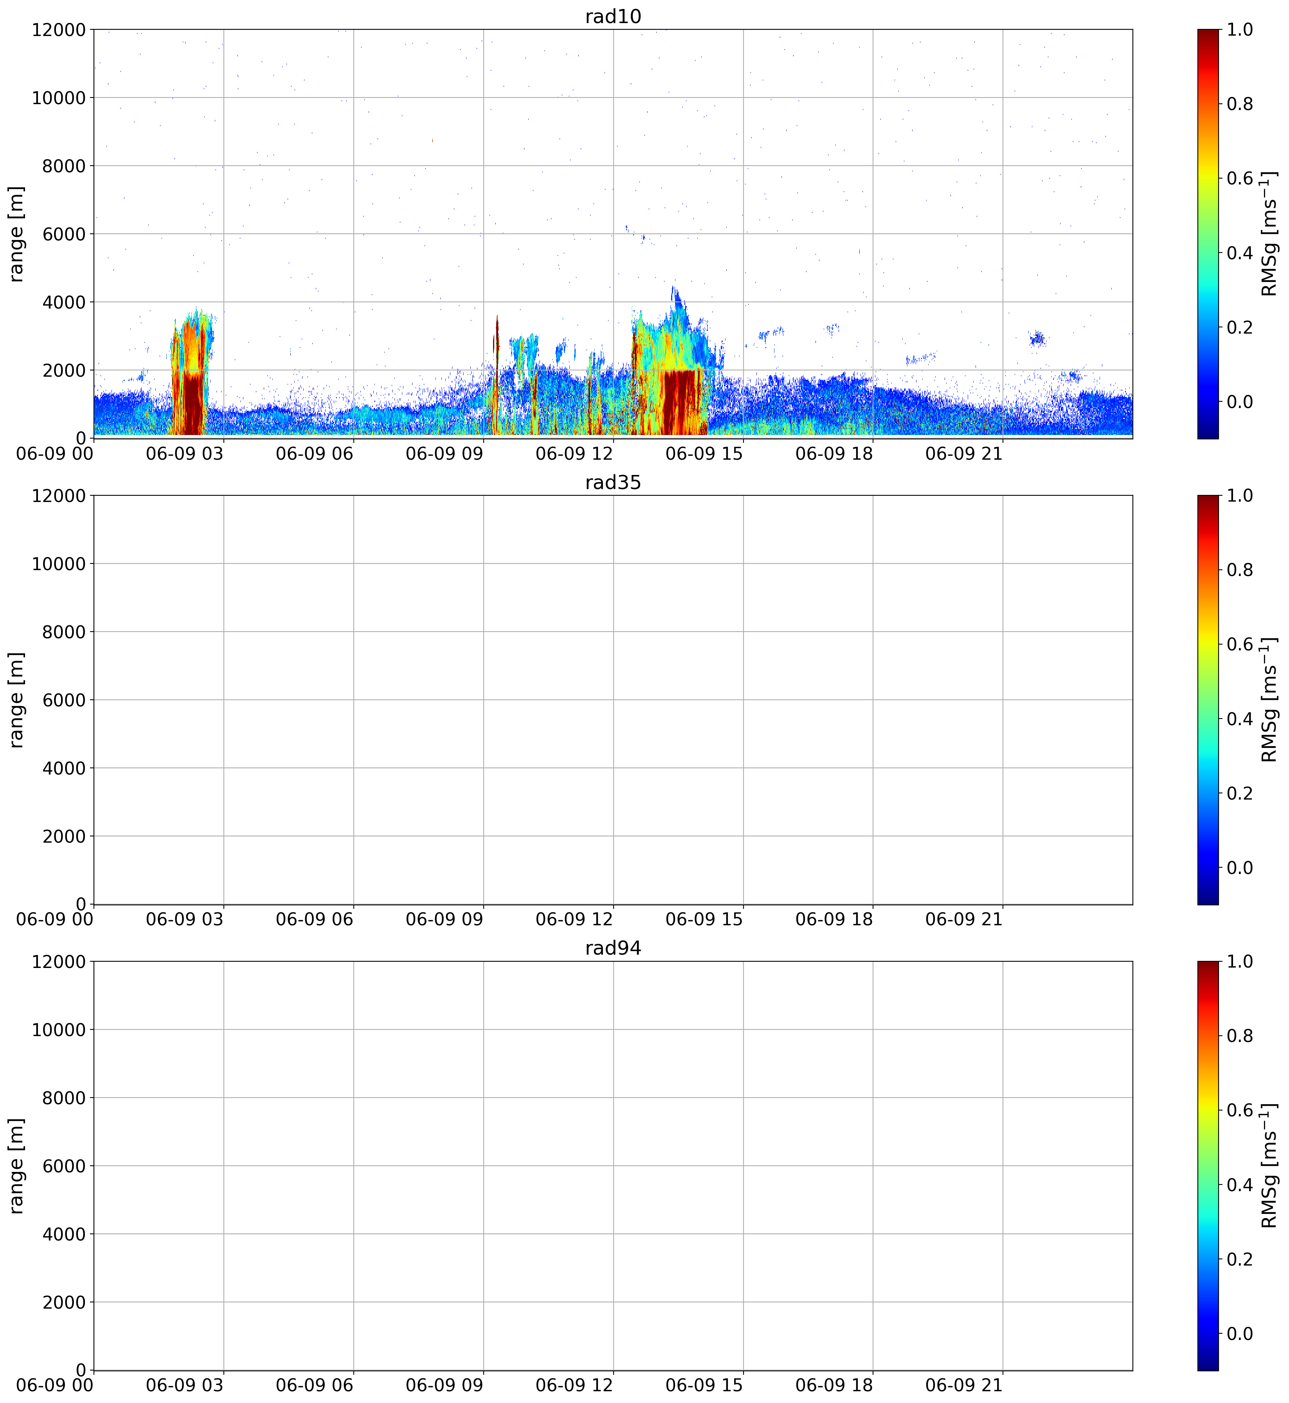This screenshot has height=1403, width=1289.
Task: Click the "1.0" tick on rad10 colorbar
Action: coord(1239,29)
